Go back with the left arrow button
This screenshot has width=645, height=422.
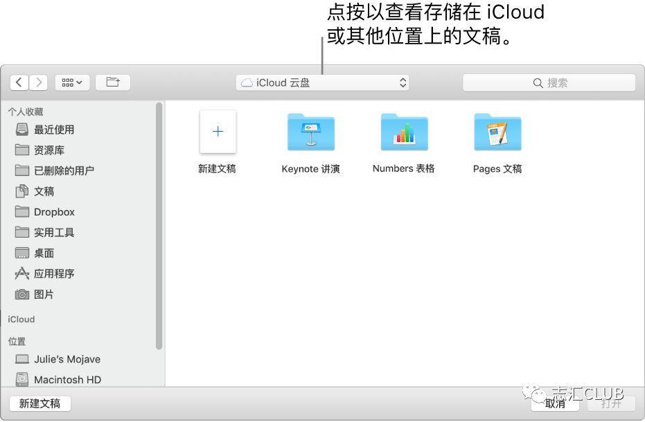(19, 82)
